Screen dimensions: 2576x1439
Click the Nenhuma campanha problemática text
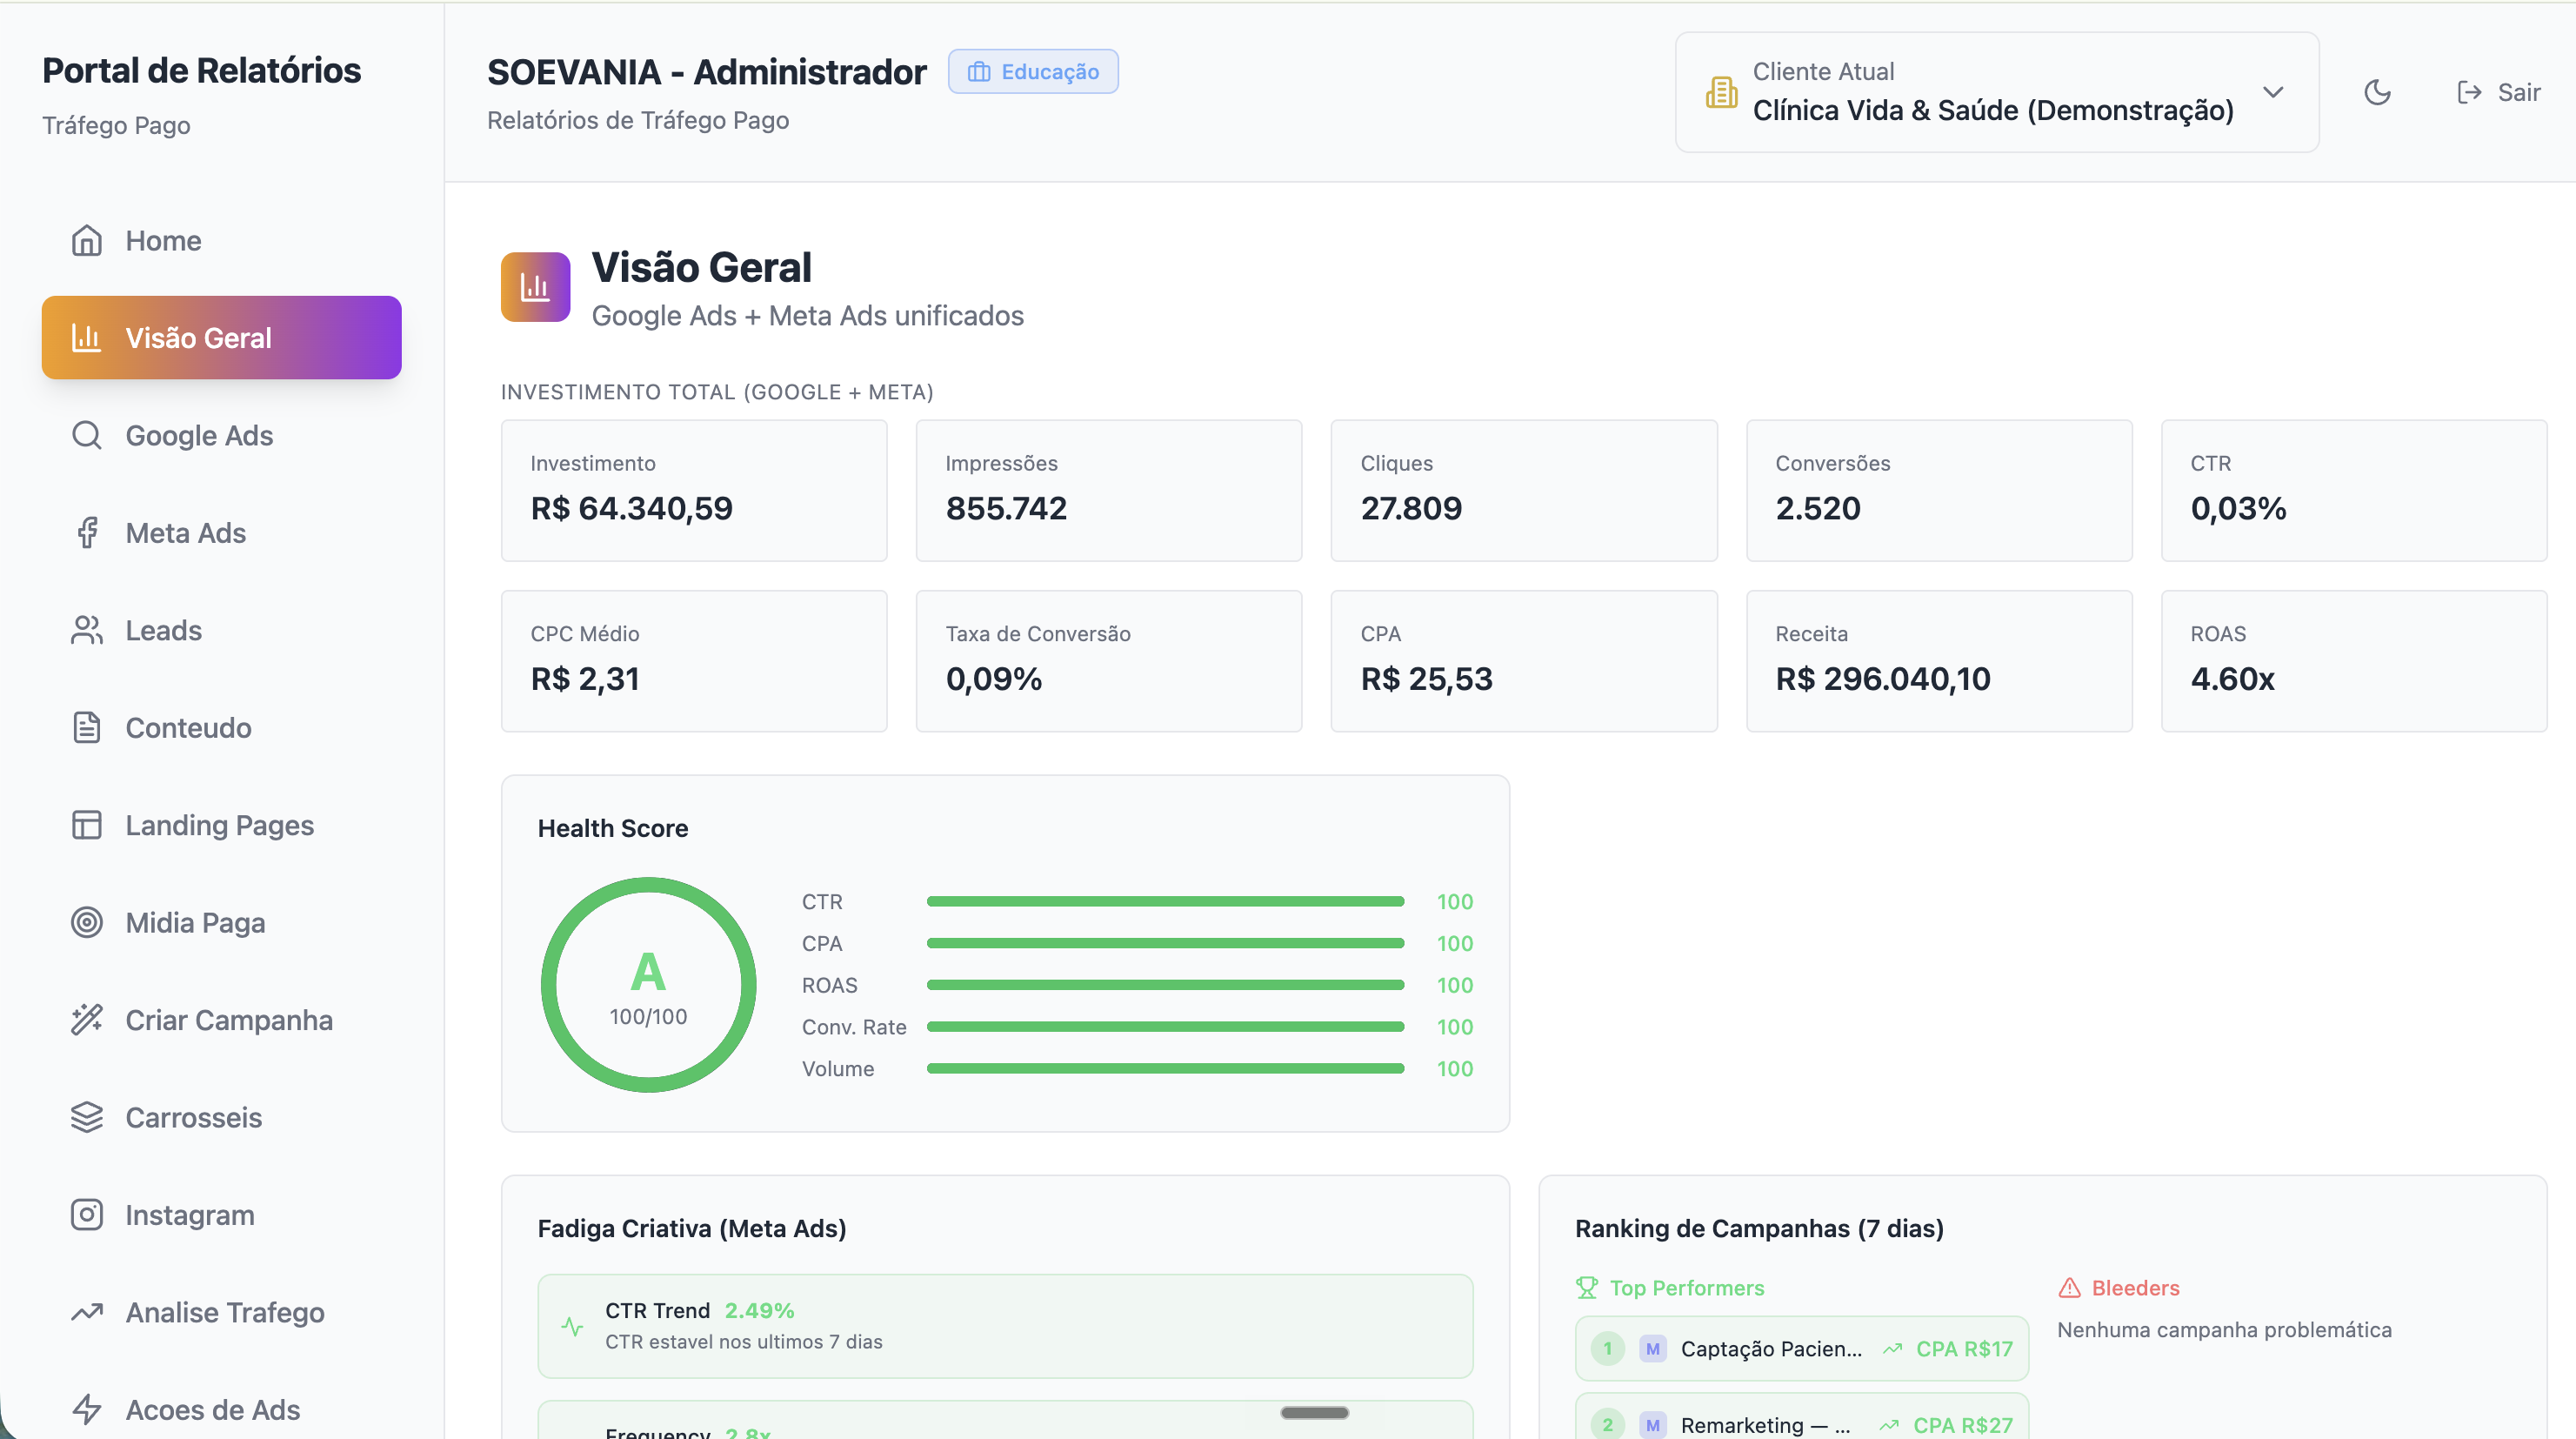2224,1330
